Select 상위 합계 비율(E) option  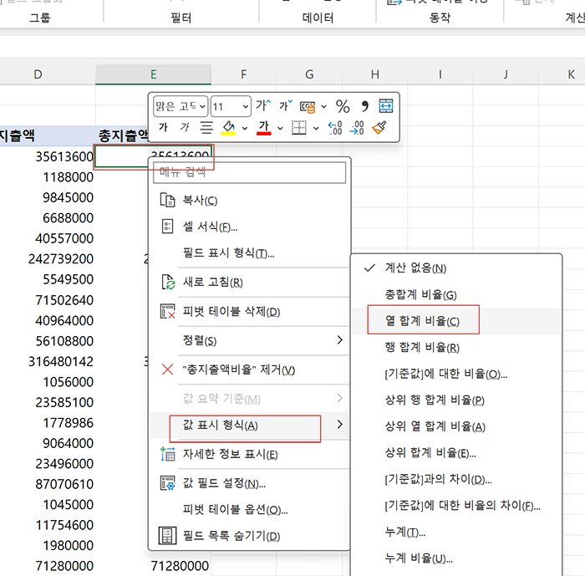(456, 453)
